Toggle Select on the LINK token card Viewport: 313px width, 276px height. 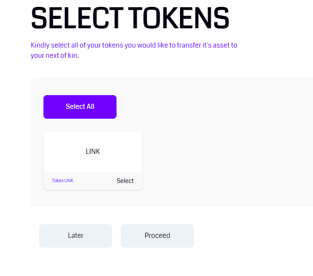[x=125, y=181]
